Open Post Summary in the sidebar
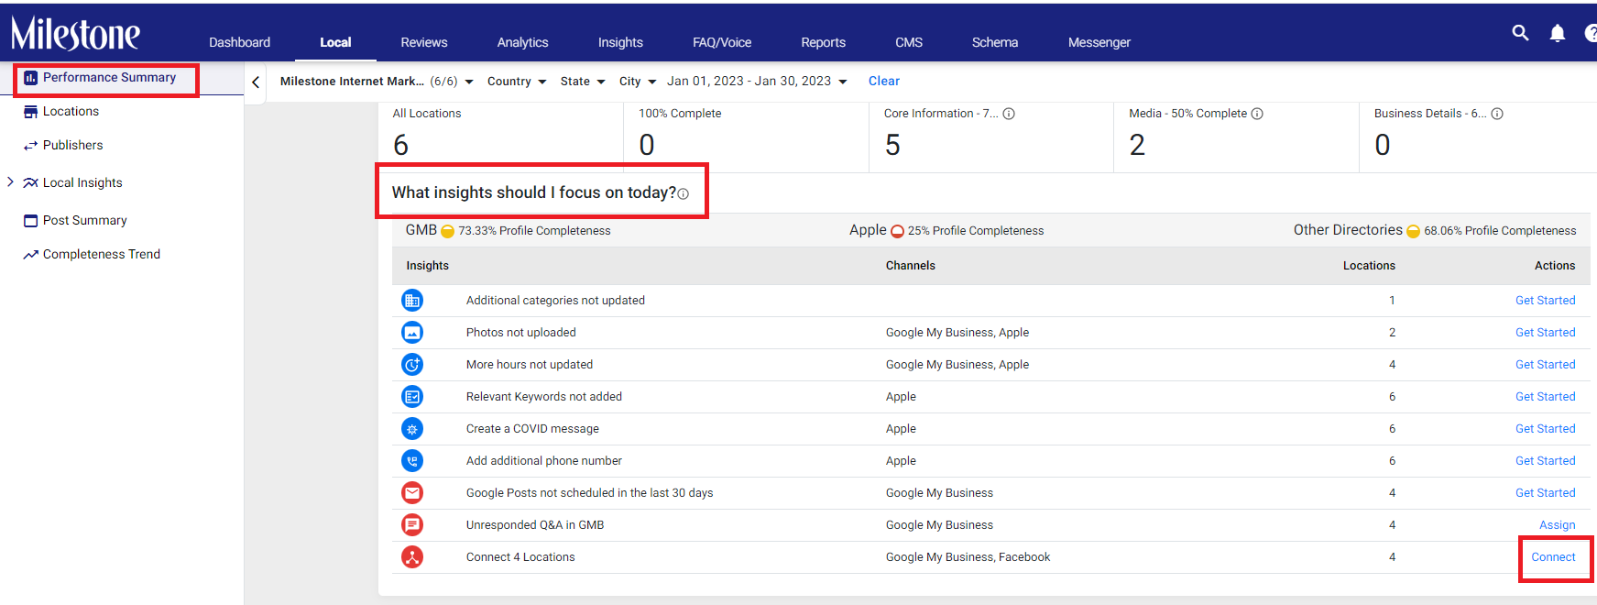 click(x=84, y=221)
